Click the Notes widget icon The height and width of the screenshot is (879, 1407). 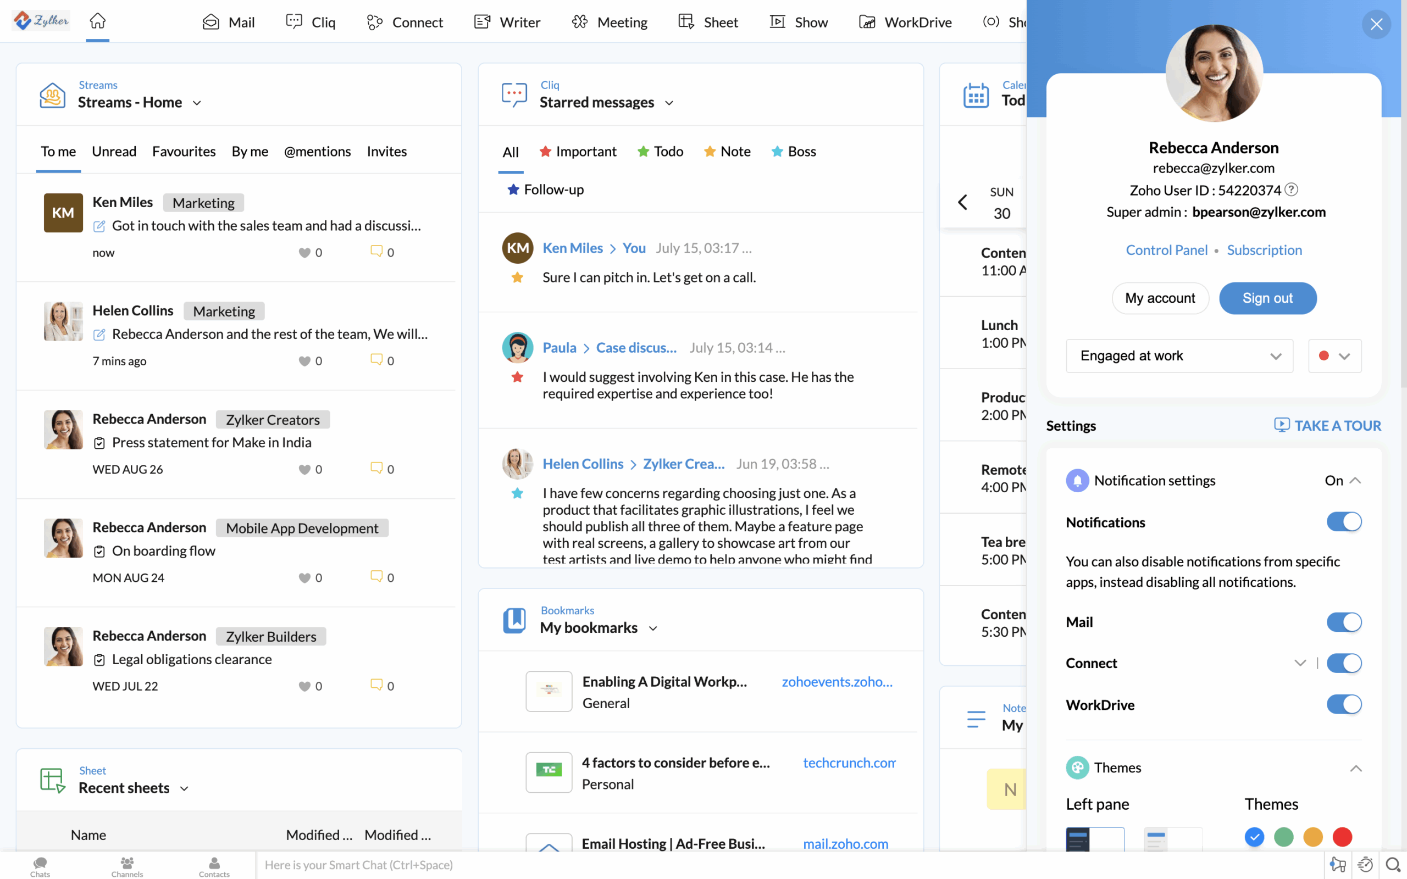[976, 719]
